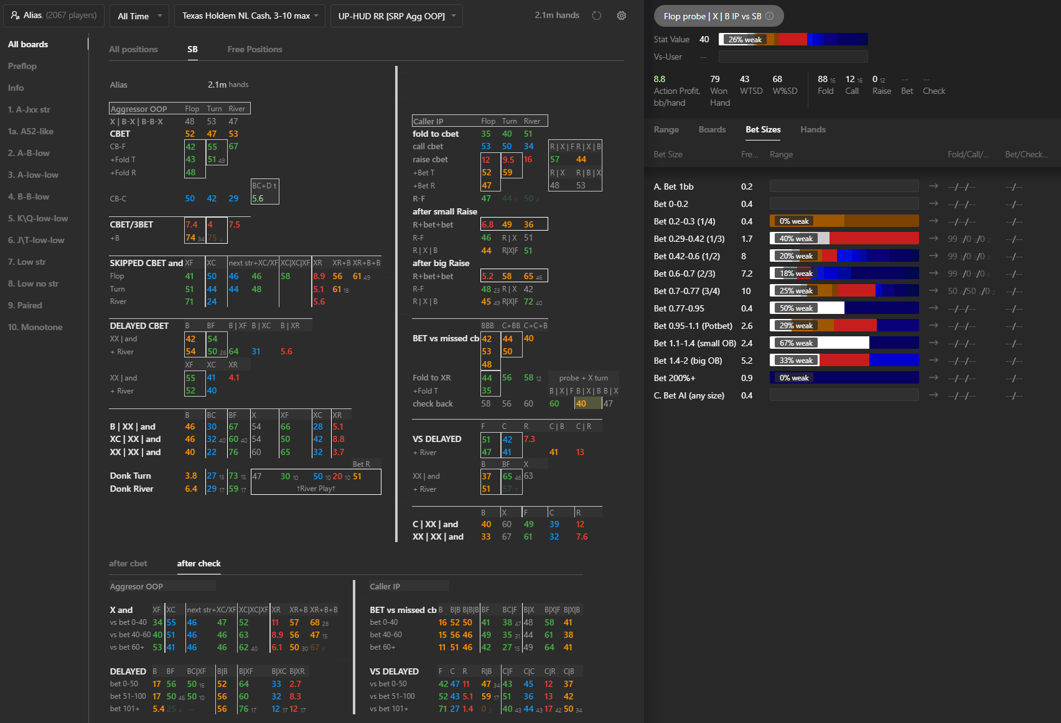Click the arrow in the C. Bet AI row

[x=933, y=395]
